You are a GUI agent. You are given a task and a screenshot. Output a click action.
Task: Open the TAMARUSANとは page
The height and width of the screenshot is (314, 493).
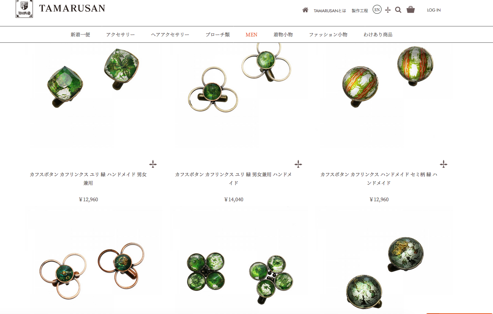click(x=330, y=11)
